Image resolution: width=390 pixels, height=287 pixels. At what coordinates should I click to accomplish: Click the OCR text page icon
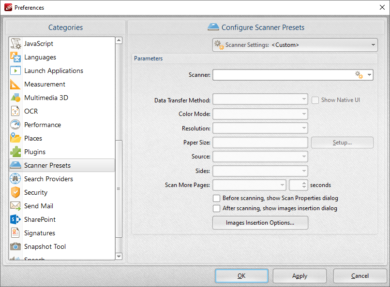(x=15, y=111)
